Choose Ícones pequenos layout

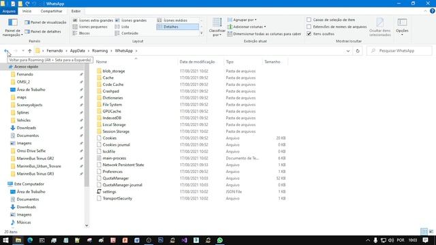[90, 27]
